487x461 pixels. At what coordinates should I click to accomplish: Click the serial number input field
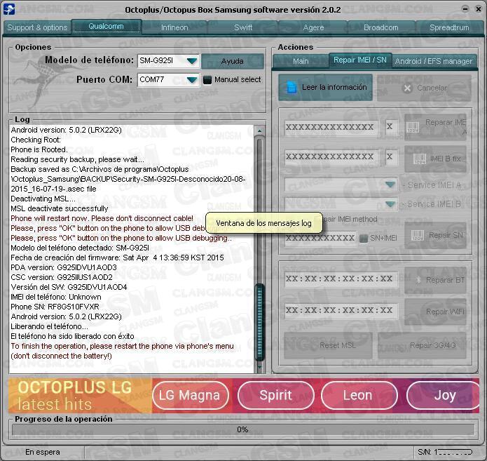320,239
